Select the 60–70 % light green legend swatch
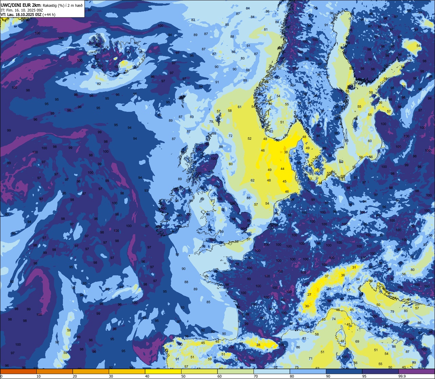The image size is (435, 379). click(236, 371)
